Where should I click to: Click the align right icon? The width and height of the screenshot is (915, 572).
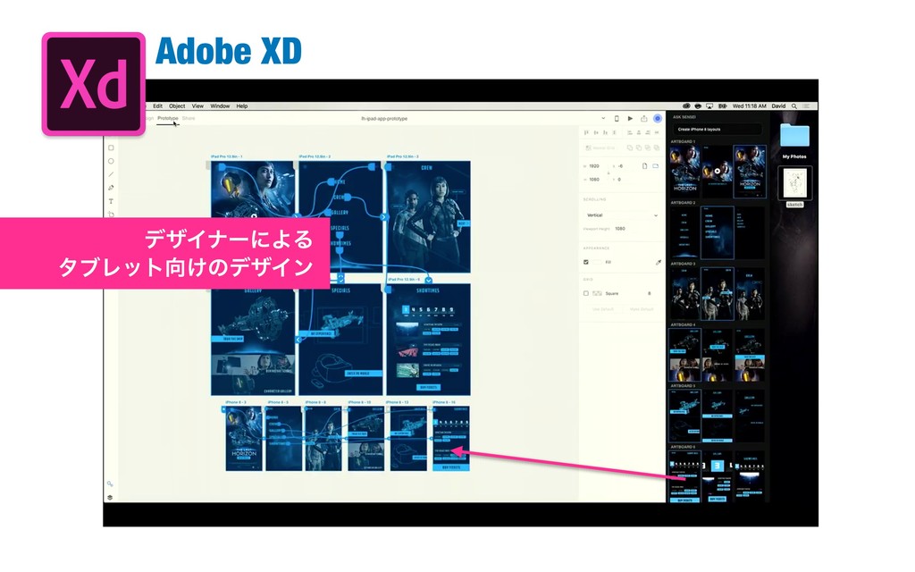point(648,133)
